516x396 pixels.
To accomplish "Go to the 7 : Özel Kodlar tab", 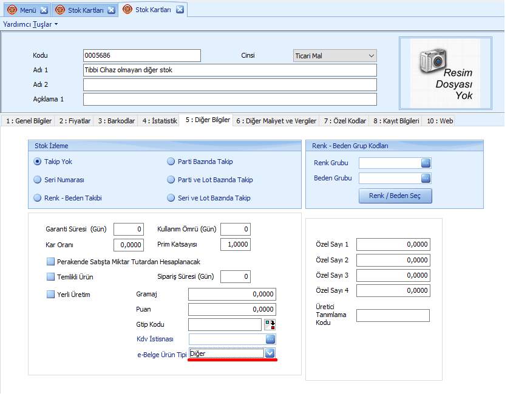I will 345,121.
